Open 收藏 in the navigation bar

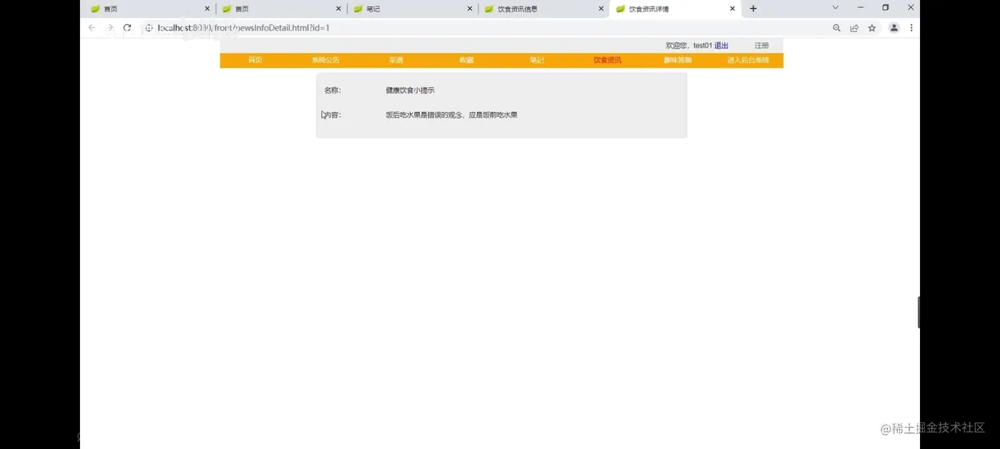pos(466,60)
